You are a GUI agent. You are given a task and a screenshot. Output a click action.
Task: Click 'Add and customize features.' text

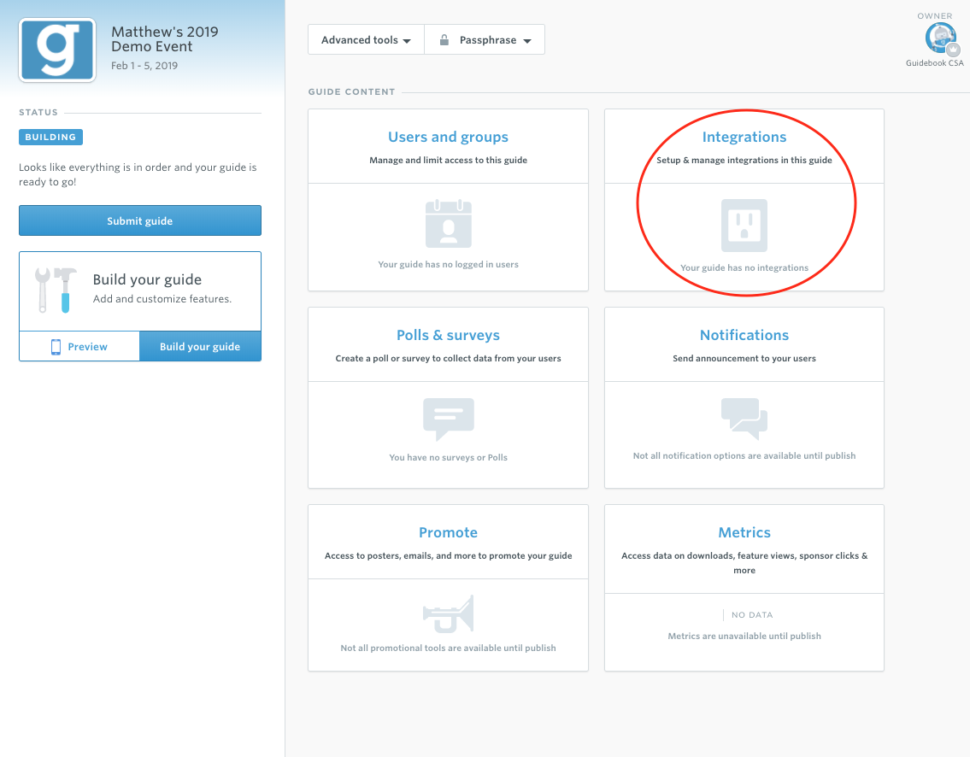pyautogui.click(x=162, y=299)
